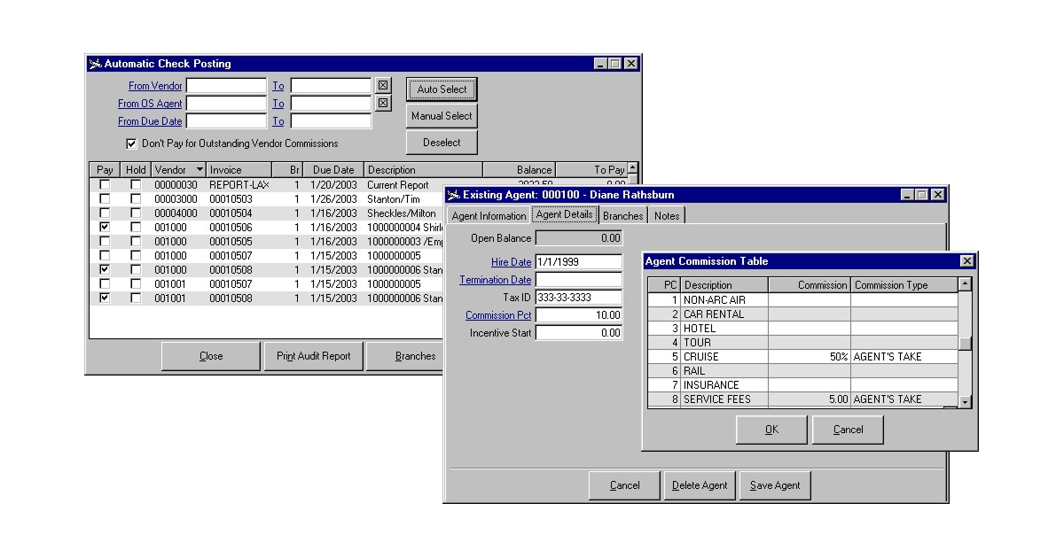Click the Commission Type column header
The height and width of the screenshot is (558, 1064).
coord(904,285)
